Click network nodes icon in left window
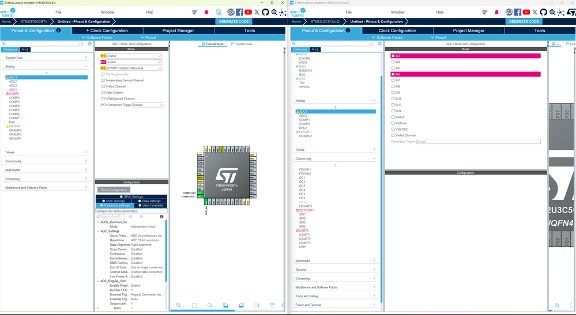Image resolution: width=576 pixels, height=315 pixels. (x=283, y=12)
